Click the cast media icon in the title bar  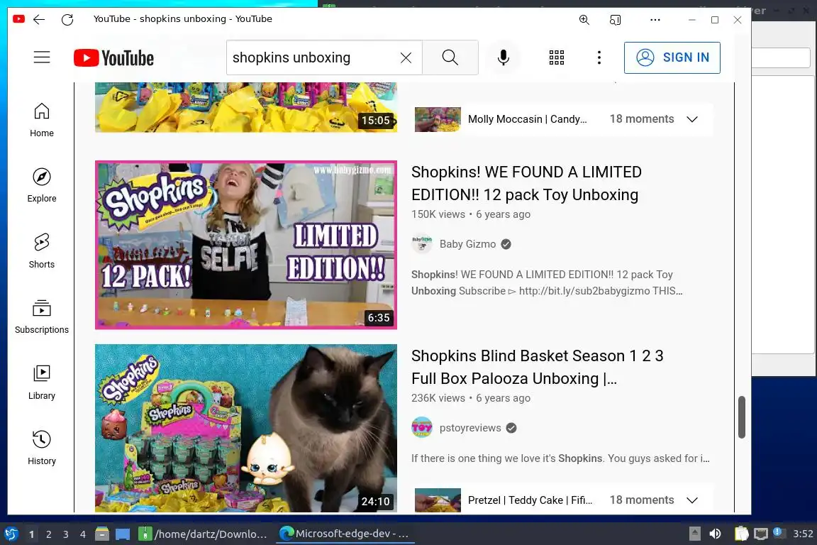tap(615, 20)
